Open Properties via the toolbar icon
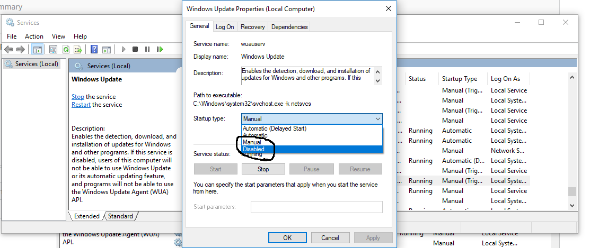This screenshot has height=248, width=590. coord(54,49)
